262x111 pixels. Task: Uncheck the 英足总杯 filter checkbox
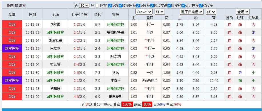183,5
